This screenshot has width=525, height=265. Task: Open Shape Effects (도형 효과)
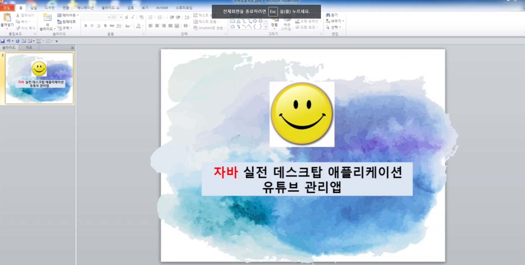pos(306,27)
